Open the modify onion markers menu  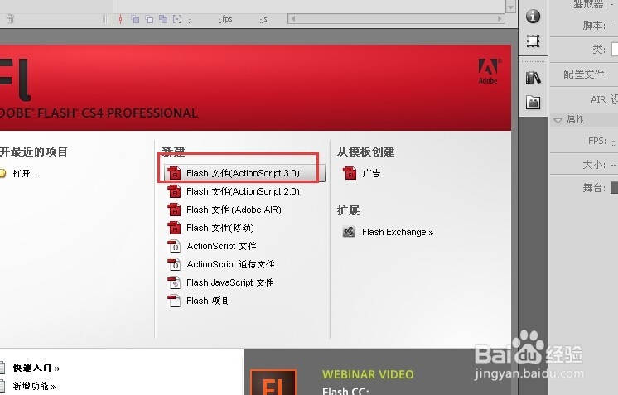click(x=177, y=19)
